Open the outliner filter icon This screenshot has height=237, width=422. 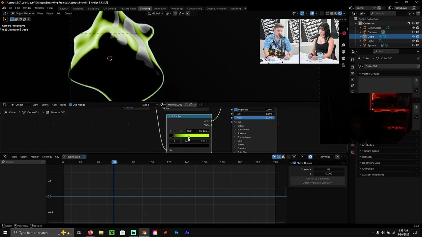[x=410, y=13]
